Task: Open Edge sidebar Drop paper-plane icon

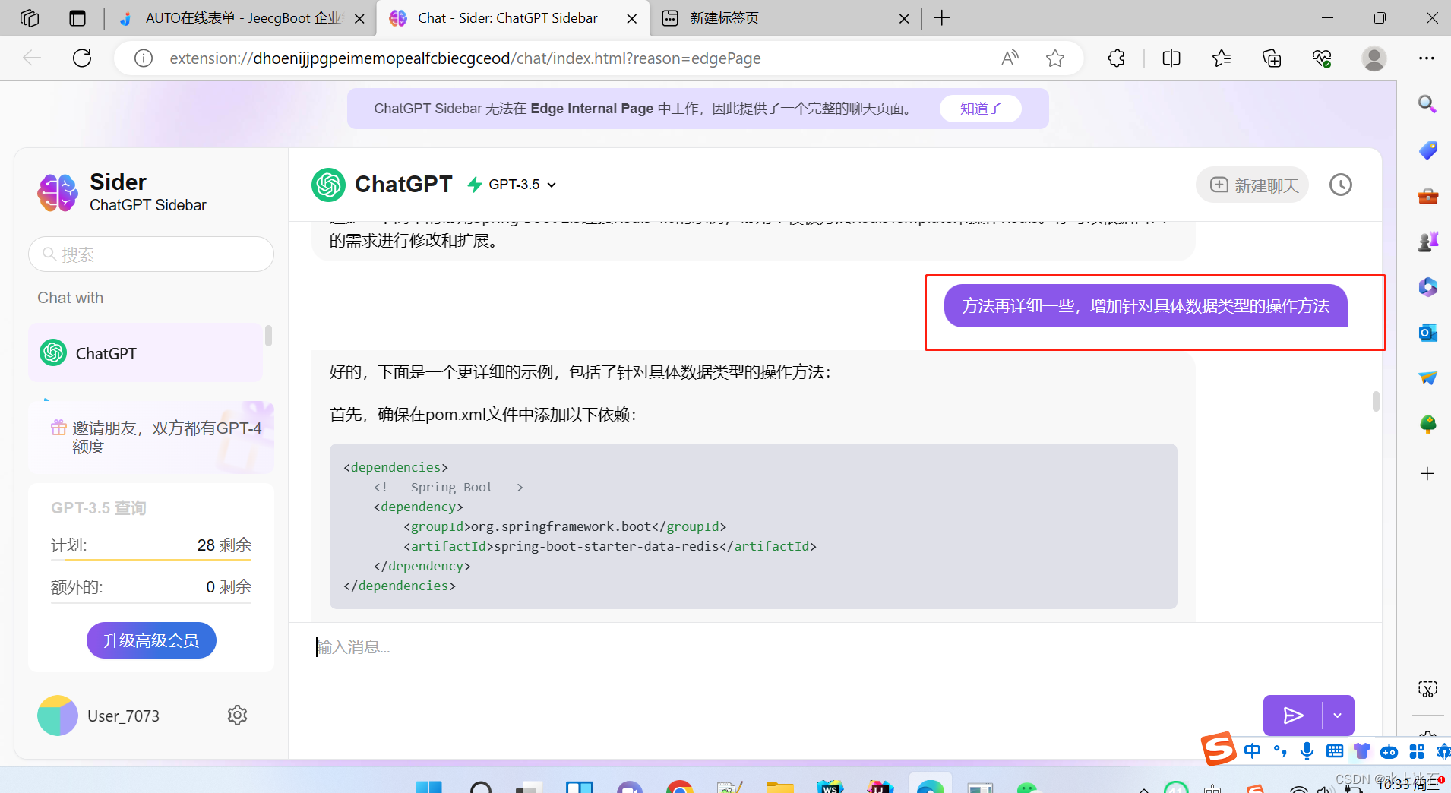Action: coord(1427,378)
